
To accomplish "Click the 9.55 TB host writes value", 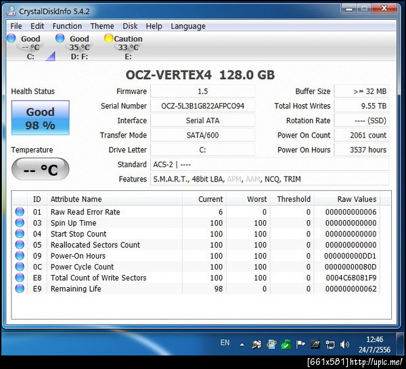I will pos(362,106).
